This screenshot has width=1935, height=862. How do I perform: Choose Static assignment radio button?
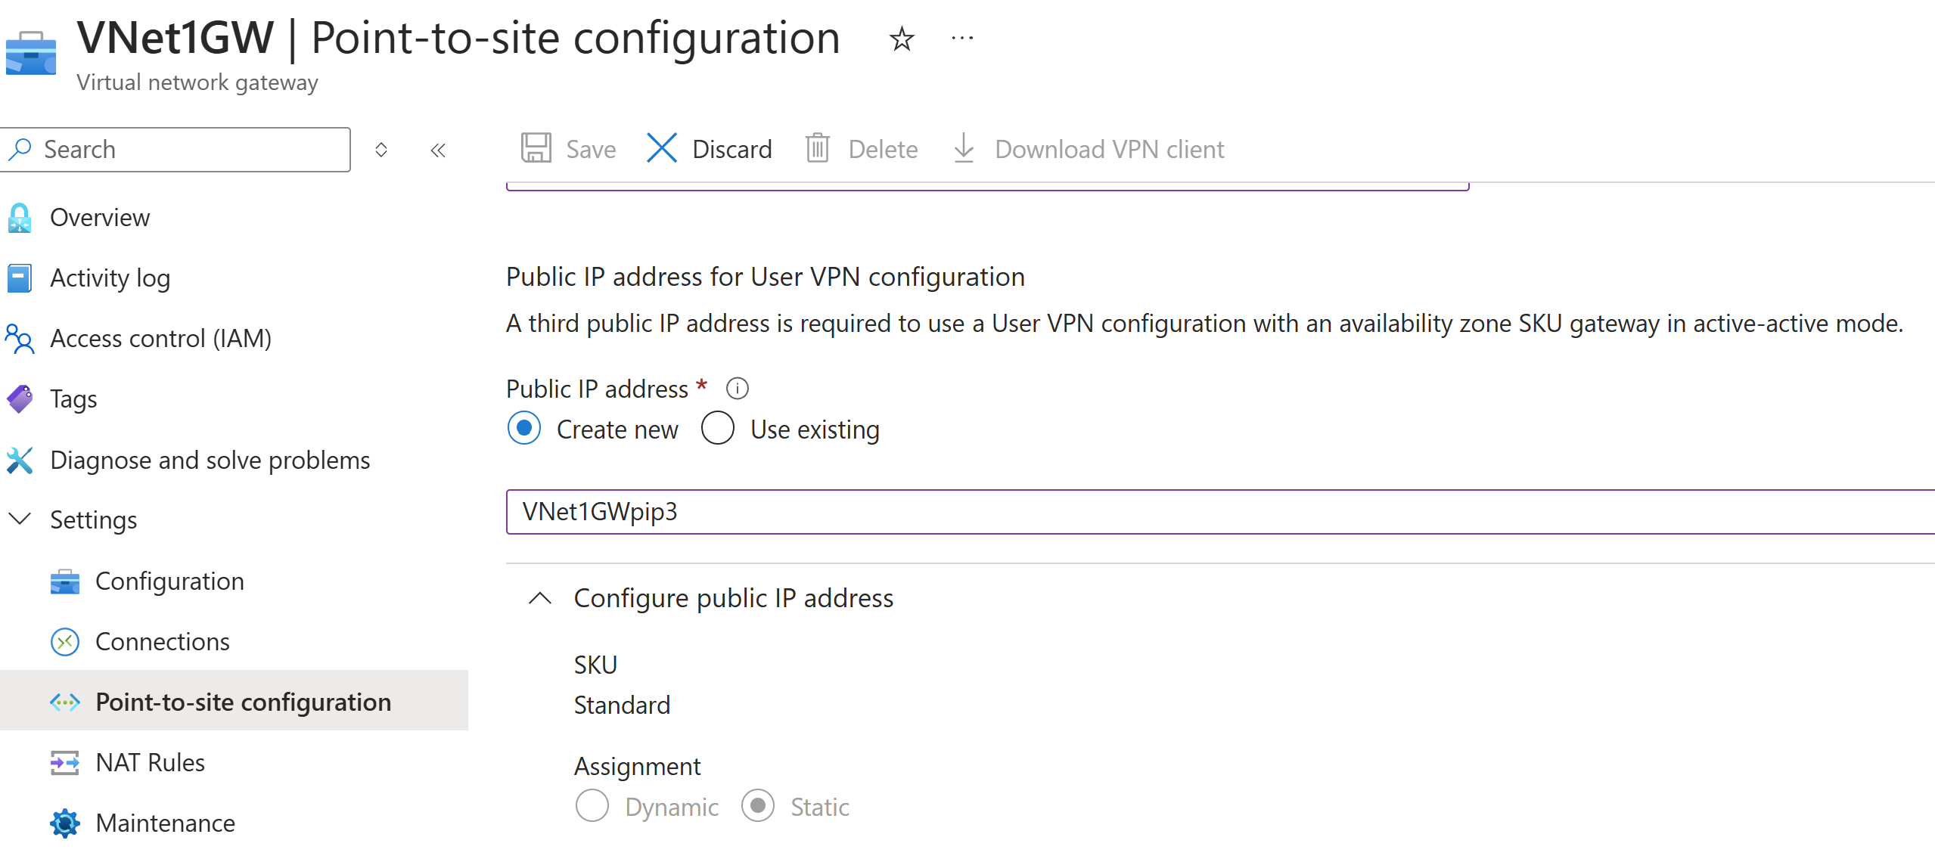click(x=758, y=806)
